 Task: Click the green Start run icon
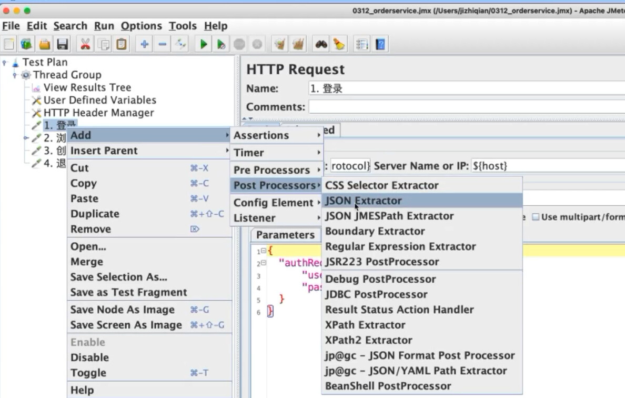point(203,44)
